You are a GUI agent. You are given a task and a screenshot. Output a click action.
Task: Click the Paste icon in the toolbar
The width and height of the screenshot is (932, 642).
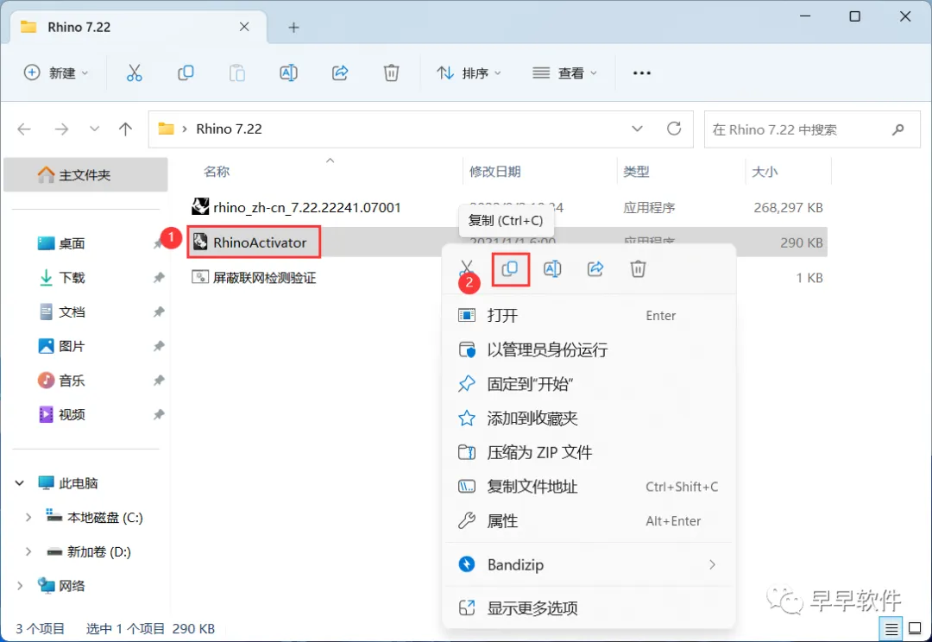237,73
